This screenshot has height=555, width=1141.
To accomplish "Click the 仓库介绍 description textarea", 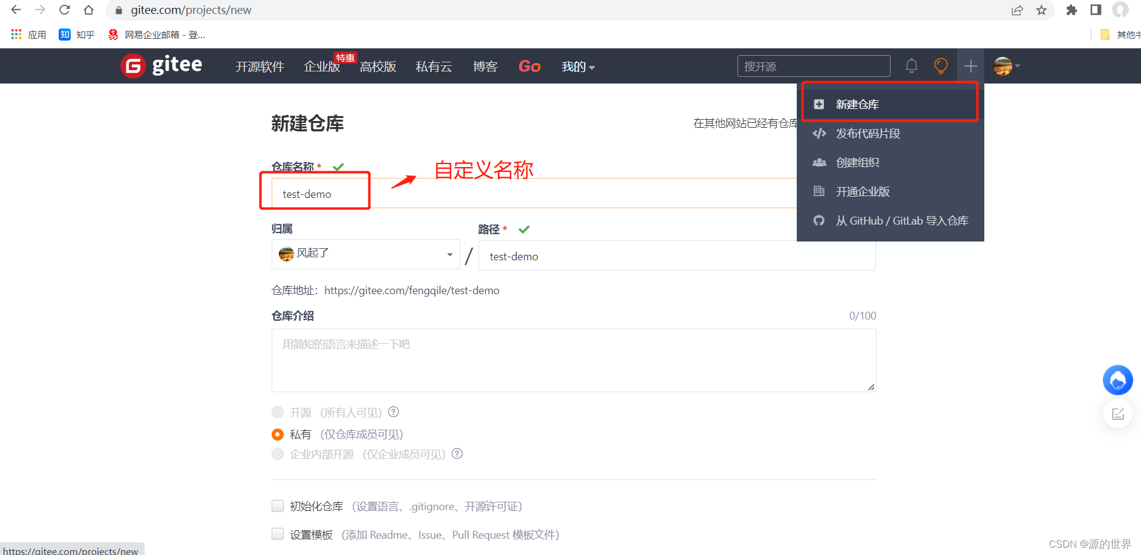I will 574,360.
